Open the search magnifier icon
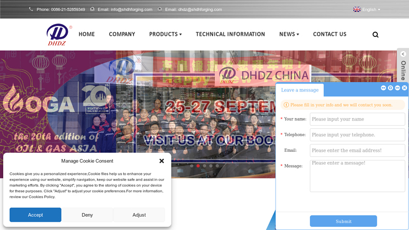 (x=375, y=35)
